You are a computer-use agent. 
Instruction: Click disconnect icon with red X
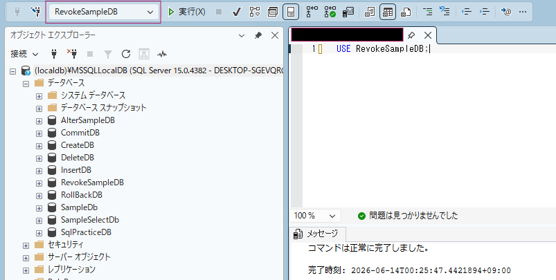(x=72, y=54)
